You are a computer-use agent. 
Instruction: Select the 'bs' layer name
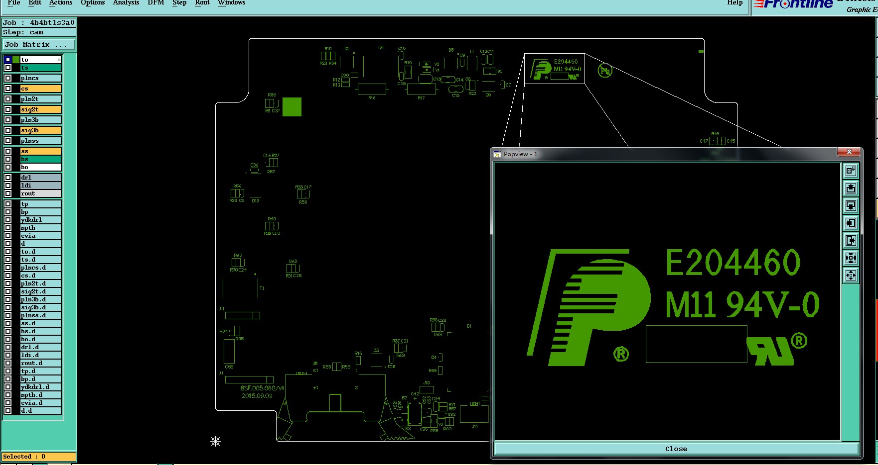40,159
